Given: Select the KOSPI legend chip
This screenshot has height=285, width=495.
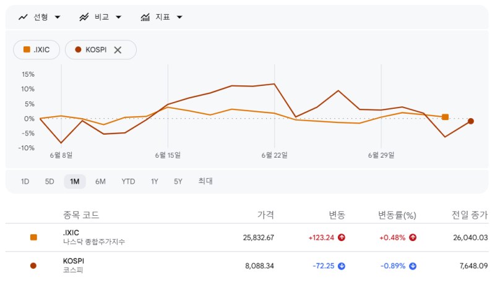Looking at the screenshot, I should (101, 50).
